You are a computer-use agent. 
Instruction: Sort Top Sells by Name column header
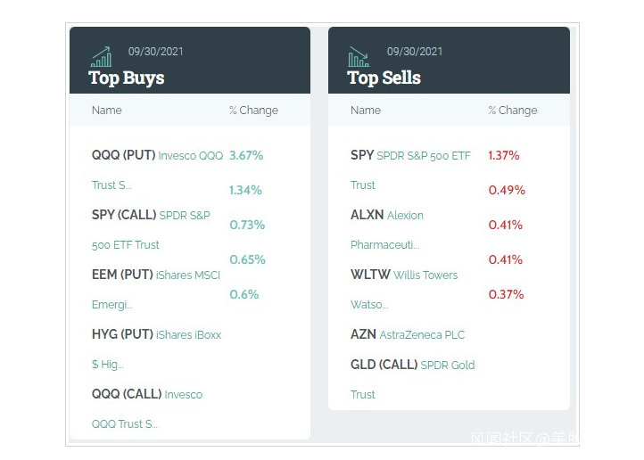pyautogui.click(x=366, y=111)
